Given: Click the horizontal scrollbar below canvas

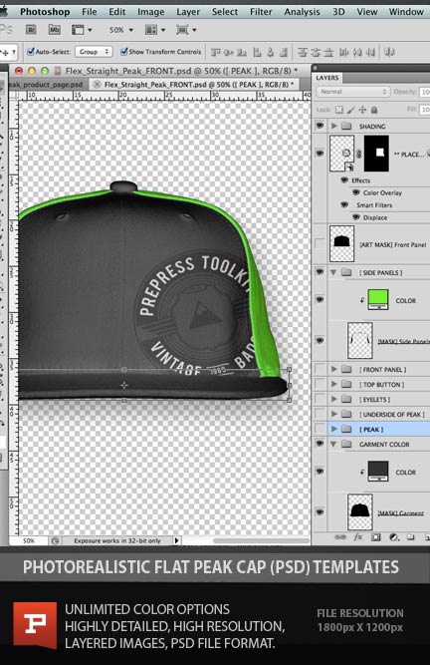Looking at the screenshot, I should [261, 540].
